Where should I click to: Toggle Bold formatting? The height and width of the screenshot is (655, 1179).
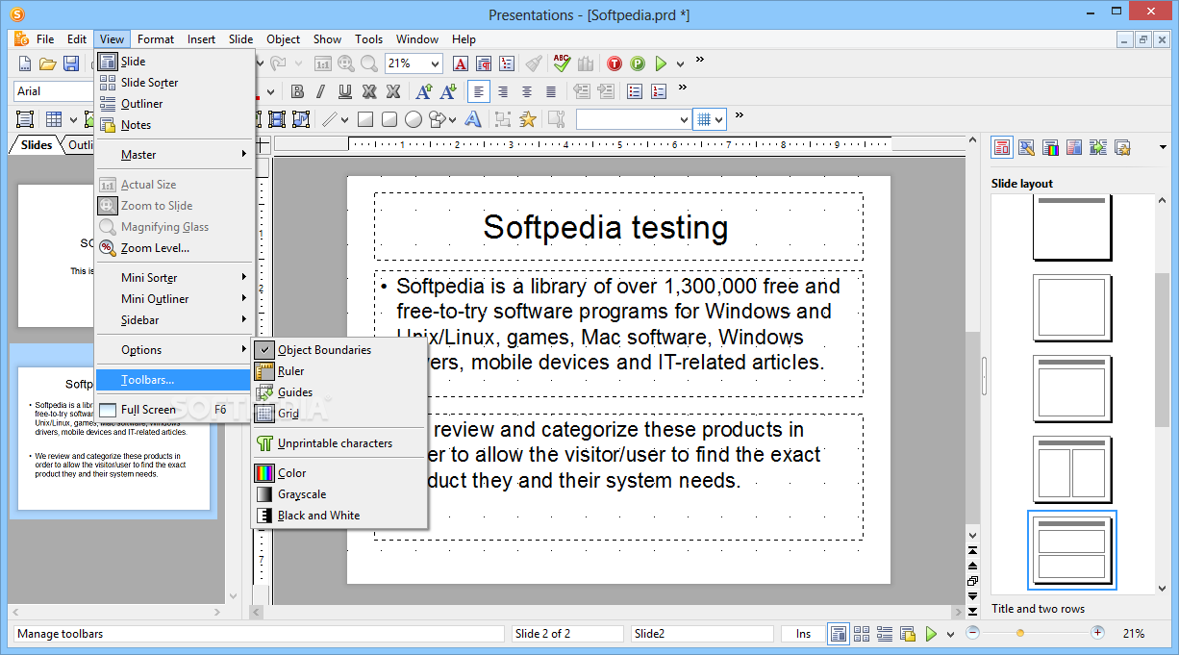[x=298, y=91]
